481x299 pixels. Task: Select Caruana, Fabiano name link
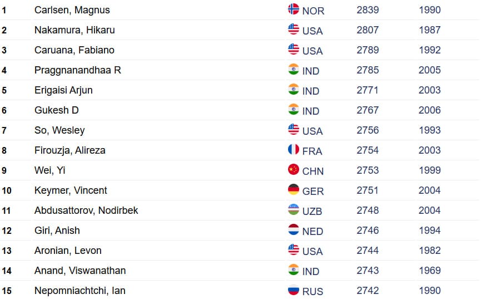point(75,50)
